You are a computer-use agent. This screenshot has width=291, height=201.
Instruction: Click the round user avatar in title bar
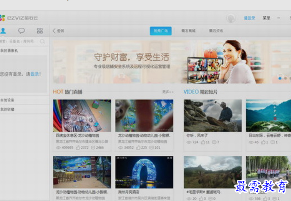(x=231, y=18)
